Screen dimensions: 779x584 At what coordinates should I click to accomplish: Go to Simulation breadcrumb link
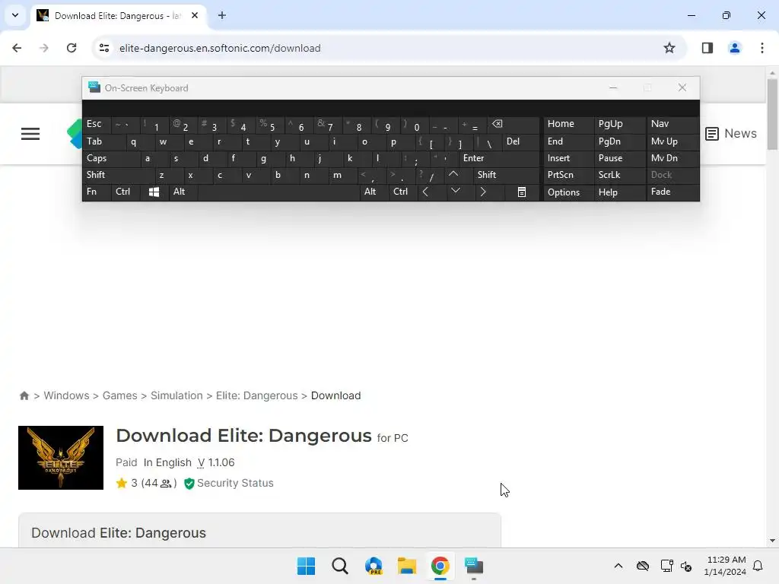coord(176,395)
